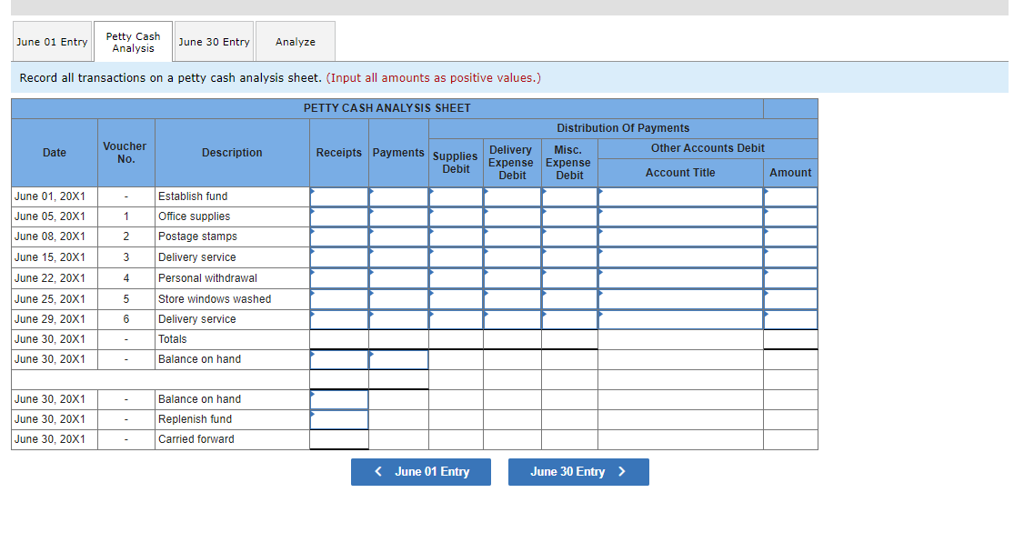This screenshot has height=553, width=1014.
Task: Click the June 01 Entry back button
Action: pos(420,471)
